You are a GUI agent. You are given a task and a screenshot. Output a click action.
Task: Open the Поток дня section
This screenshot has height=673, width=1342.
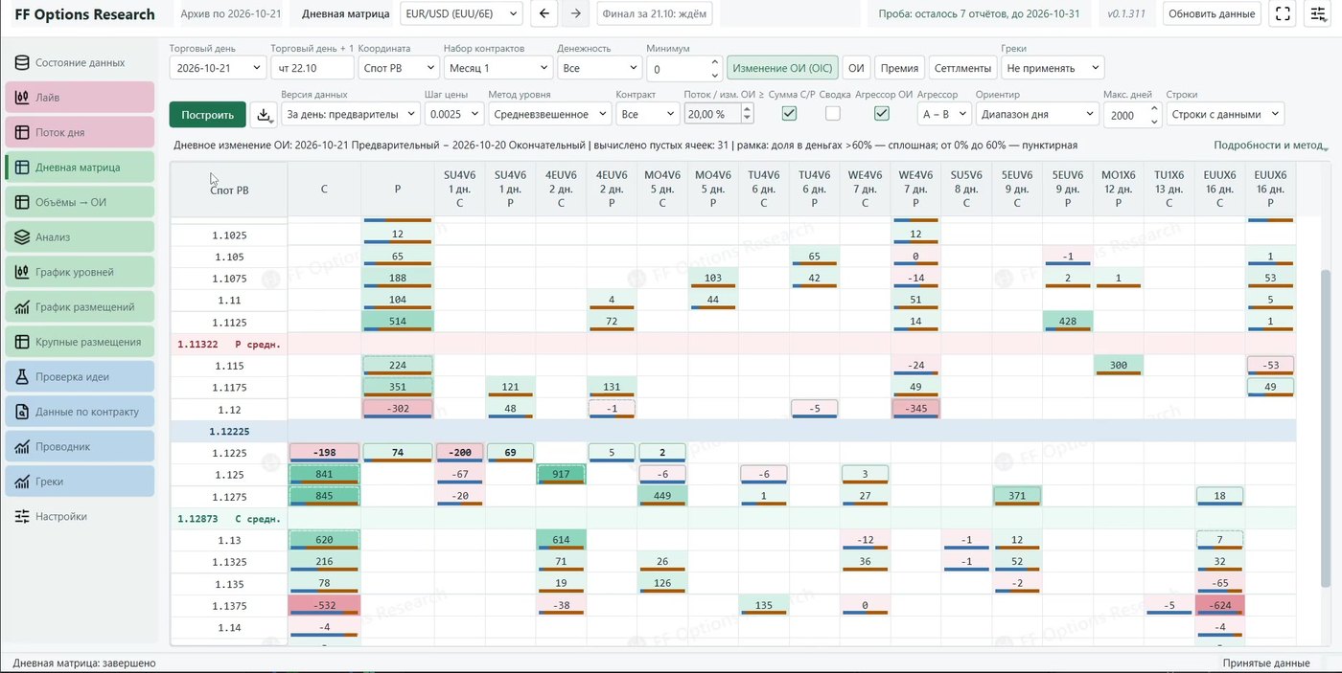pyautogui.click(x=80, y=132)
